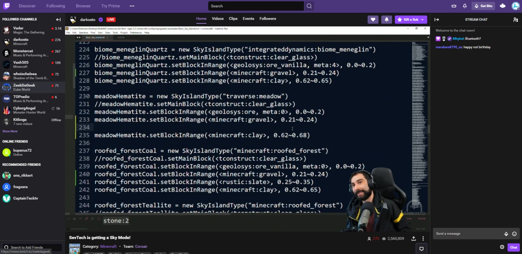Open the Clips tab

233,19
